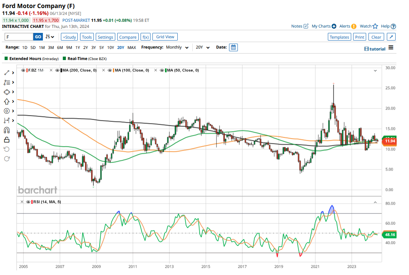The height and width of the screenshot is (275, 409).
Task: Activate the magnet snap tool
Action: 7,130
